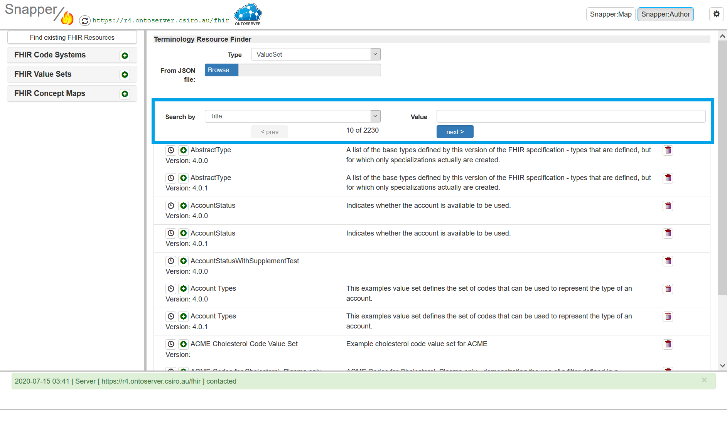
Task: Delete Account Types version 4.0.0
Action: pyautogui.click(x=668, y=289)
